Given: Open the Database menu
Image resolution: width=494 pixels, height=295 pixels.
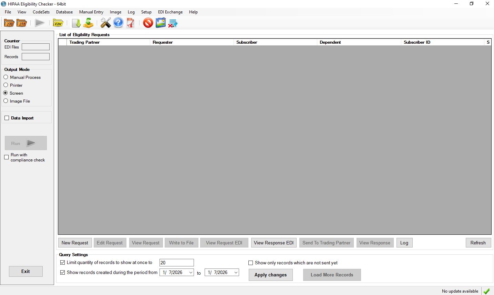Looking at the screenshot, I should point(64,12).
